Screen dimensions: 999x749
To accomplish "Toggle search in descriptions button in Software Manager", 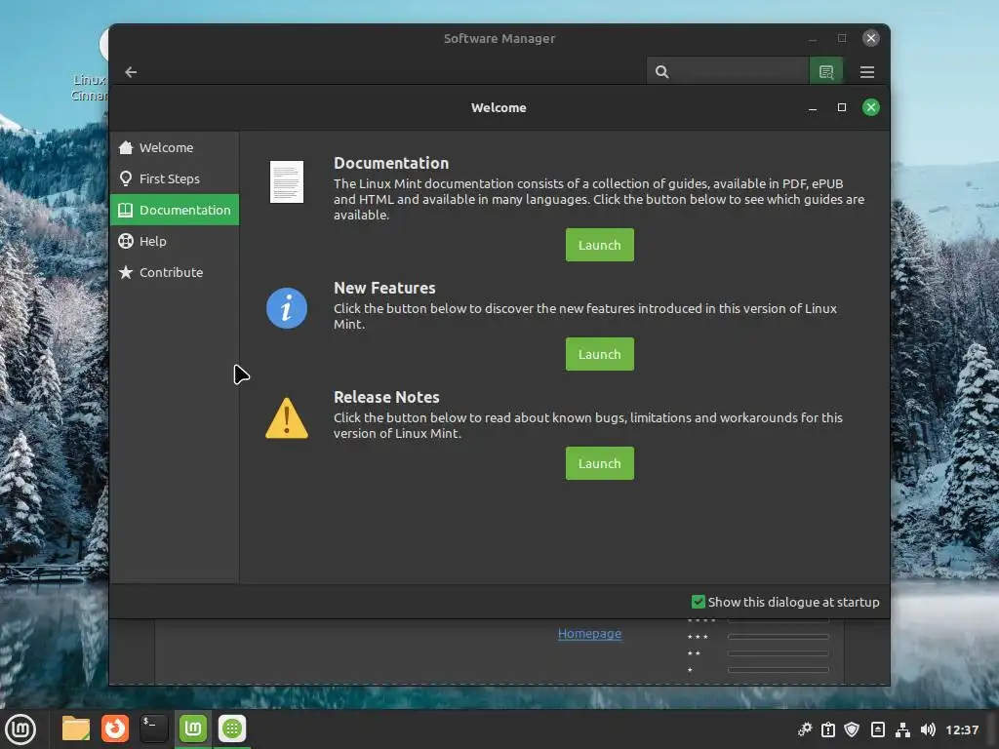I will click(826, 71).
